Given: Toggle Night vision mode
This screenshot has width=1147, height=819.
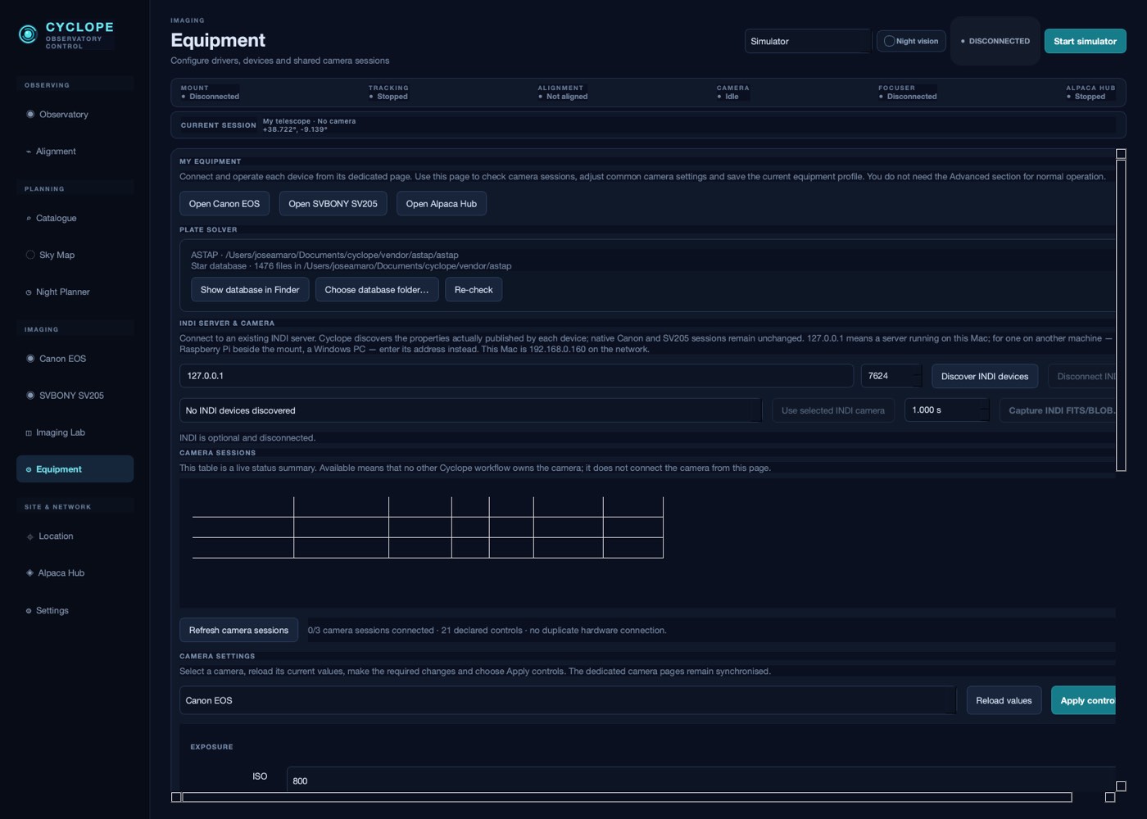Looking at the screenshot, I should [911, 41].
